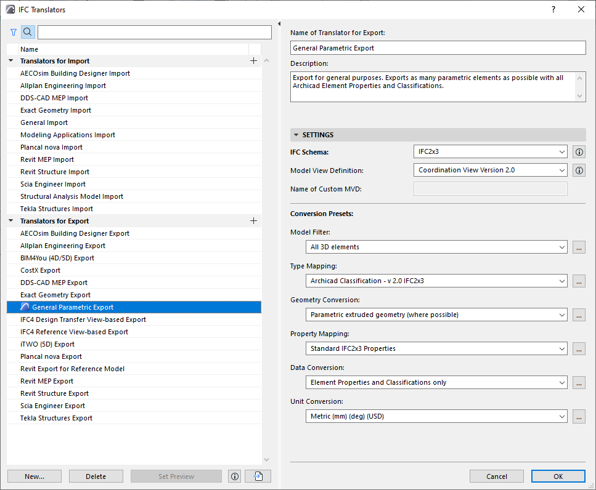Select General Parametric Export row
The width and height of the screenshot is (596, 490).
[134, 307]
